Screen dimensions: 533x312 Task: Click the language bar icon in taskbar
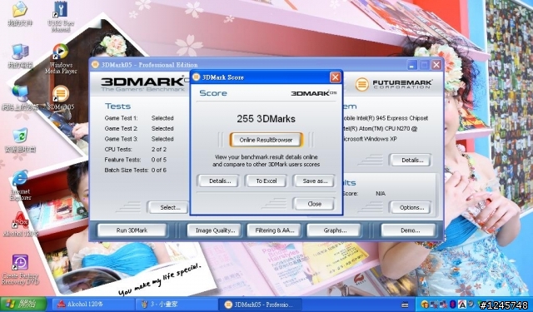[x=405, y=305]
